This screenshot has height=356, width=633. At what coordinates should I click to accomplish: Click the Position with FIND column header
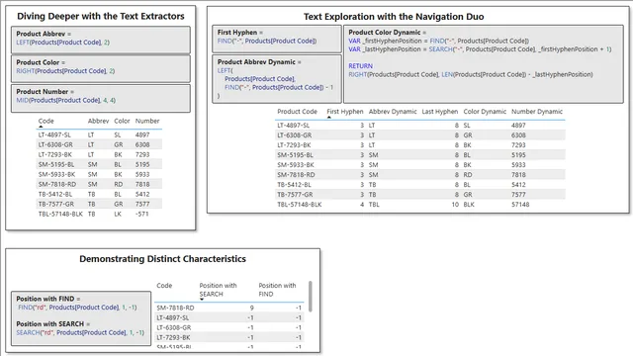277,290
